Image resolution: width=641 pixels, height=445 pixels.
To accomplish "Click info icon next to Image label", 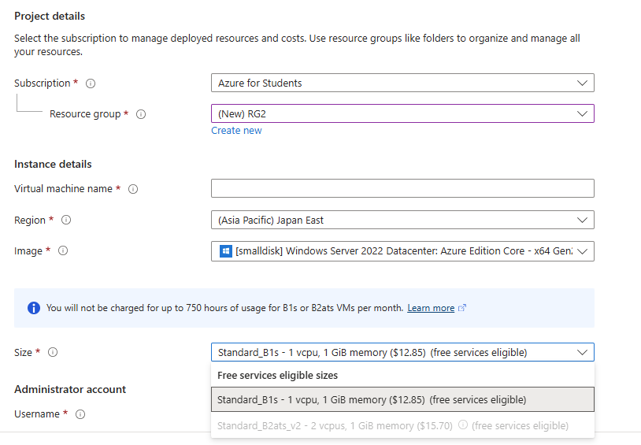I will (63, 251).
